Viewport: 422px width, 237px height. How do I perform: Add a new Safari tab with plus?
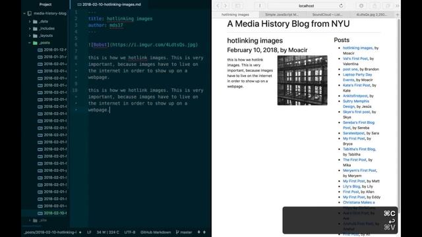point(398,14)
